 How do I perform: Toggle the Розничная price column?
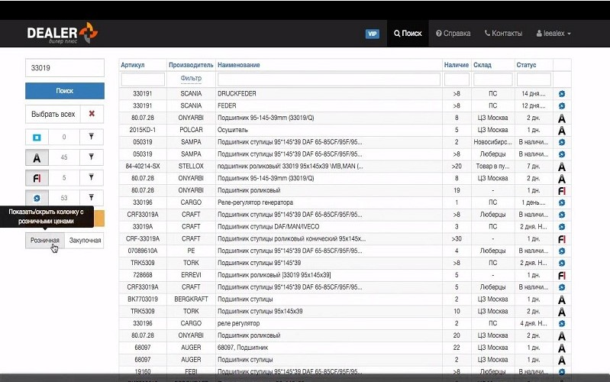point(45,240)
